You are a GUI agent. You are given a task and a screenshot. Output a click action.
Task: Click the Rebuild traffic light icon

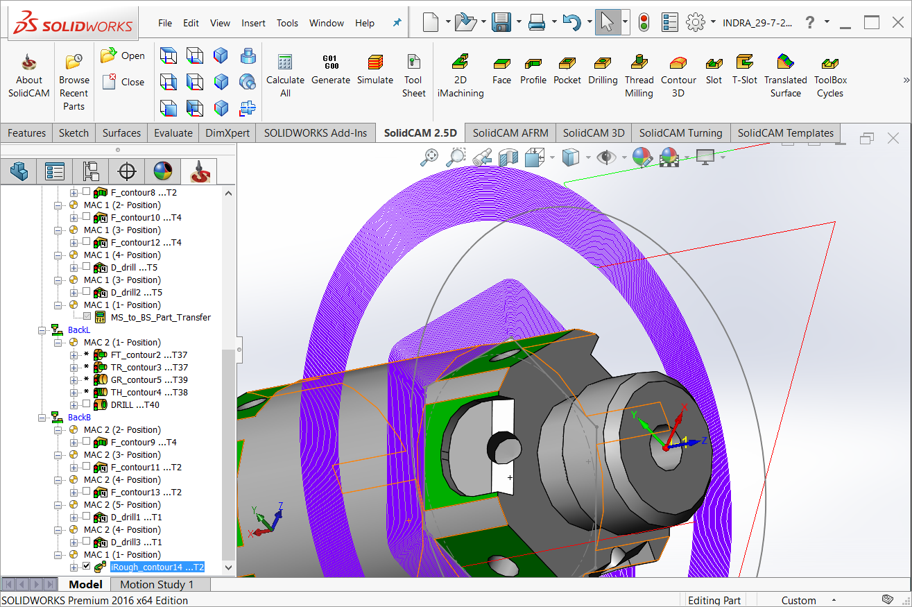click(x=643, y=23)
